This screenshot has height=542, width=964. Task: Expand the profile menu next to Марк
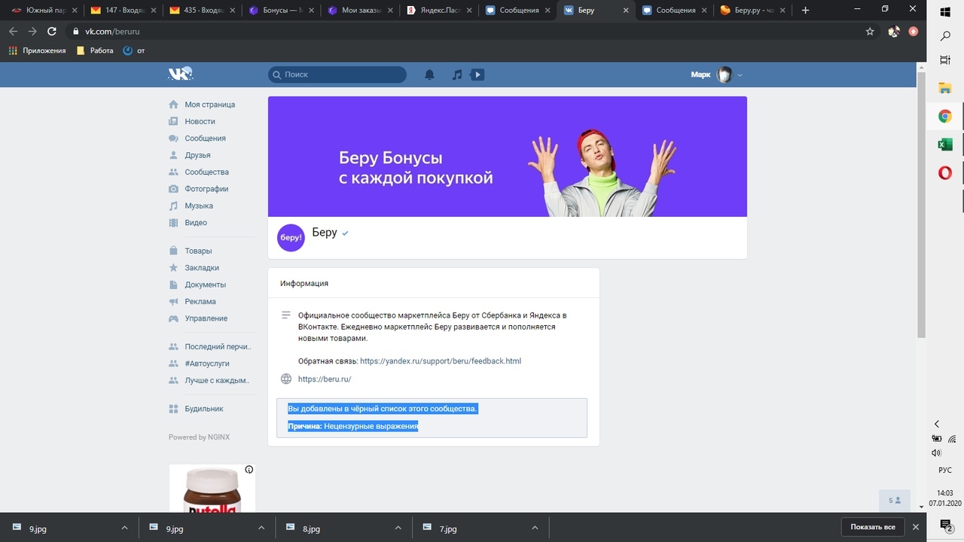[x=740, y=75]
